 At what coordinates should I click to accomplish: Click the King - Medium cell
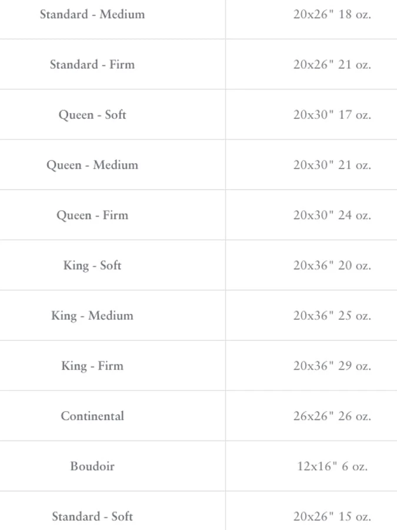(x=92, y=315)
